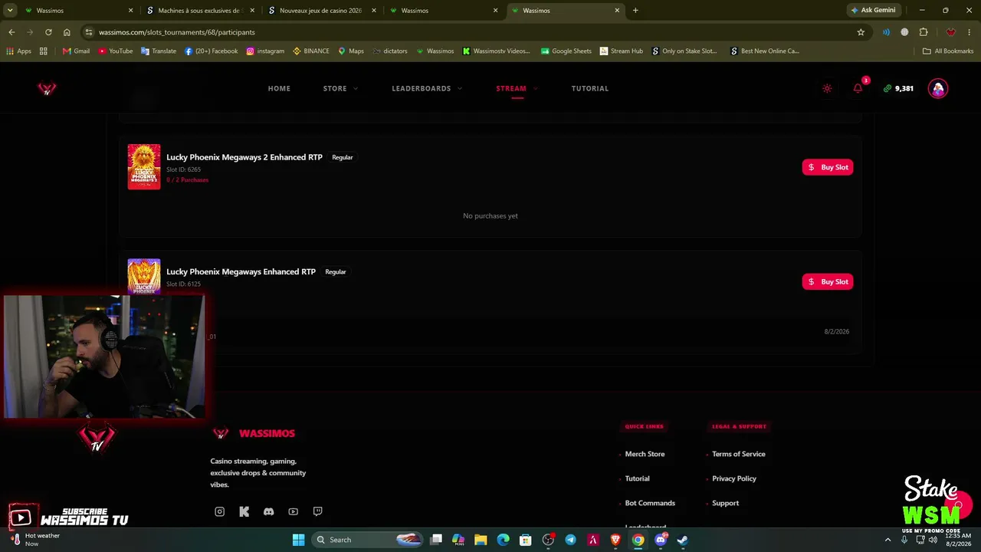Expand the STORE dropdown menu
The width and height of the screenshot is (981, 552).
point(340,88)
